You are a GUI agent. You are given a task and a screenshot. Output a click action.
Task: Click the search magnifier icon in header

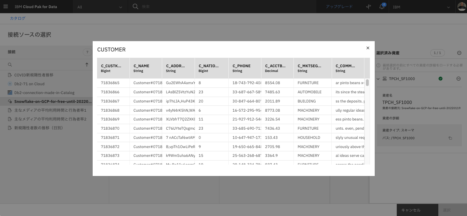coord(135,7)
